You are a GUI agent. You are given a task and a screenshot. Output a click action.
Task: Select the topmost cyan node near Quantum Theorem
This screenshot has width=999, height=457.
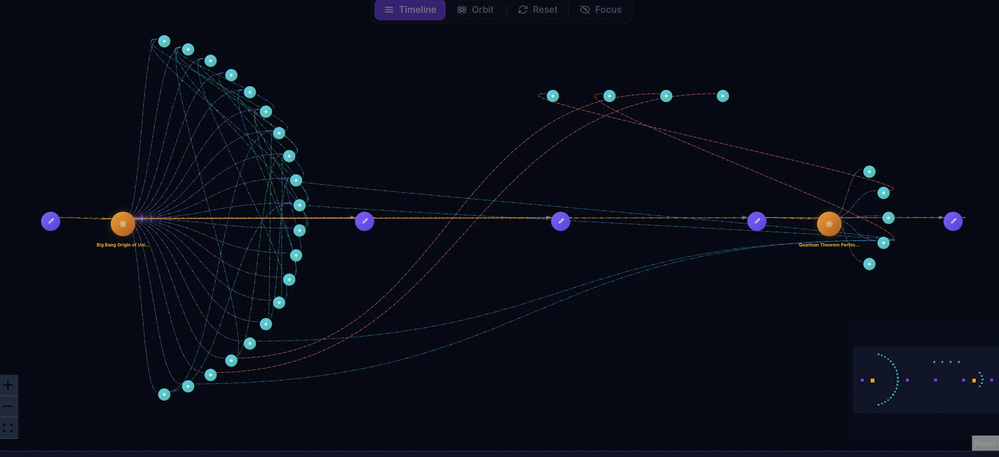coord(869,171)
